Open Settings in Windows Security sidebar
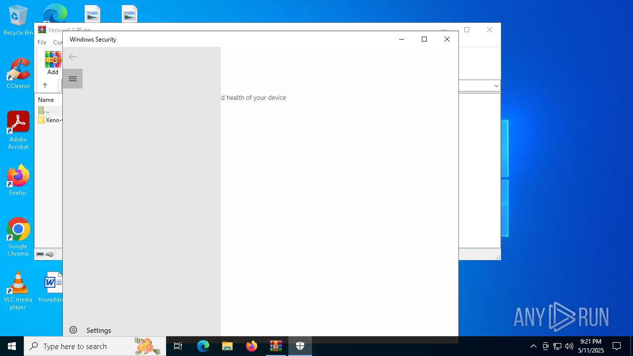This screenshot has height=356, width=633. click(x=141, y=330)
